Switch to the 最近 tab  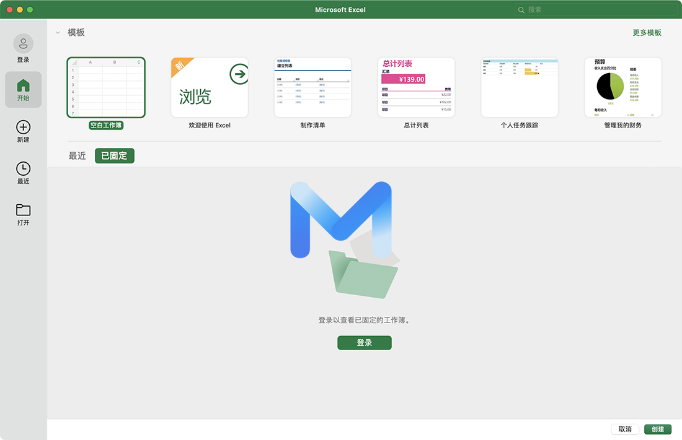(x=77, y=156)
